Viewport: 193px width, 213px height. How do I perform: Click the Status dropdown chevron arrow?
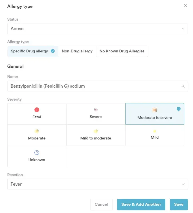tap(183, 29)
